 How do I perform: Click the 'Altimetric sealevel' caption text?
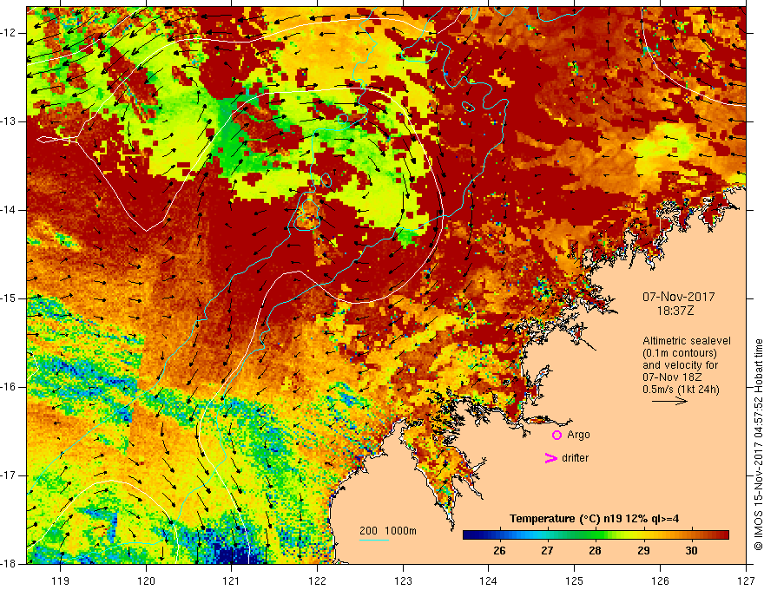tap(687, 341)
